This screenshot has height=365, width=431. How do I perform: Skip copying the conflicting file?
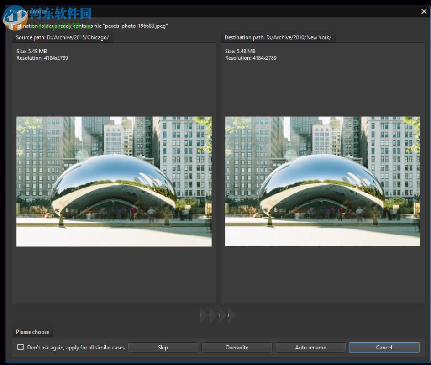tap(163, 347)
